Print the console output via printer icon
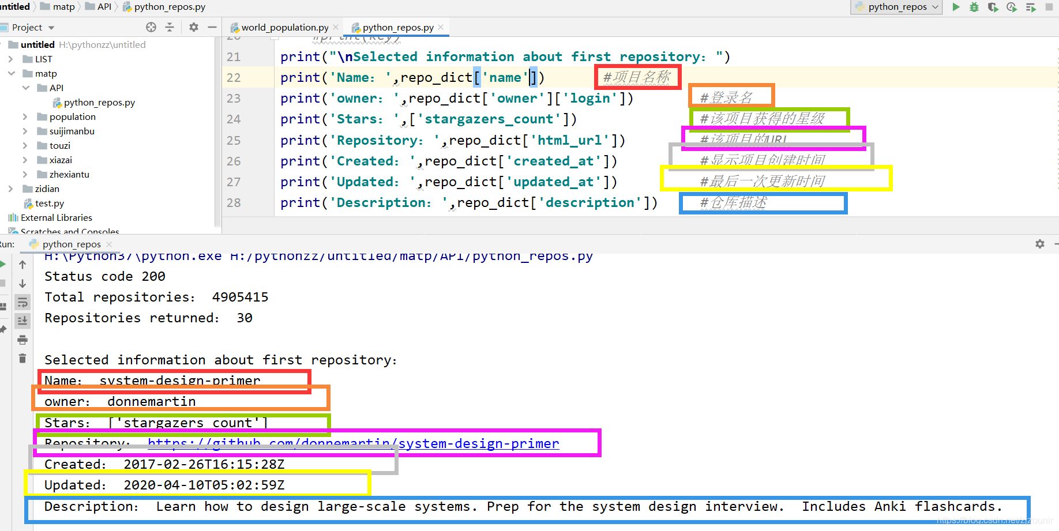This screenshot has width=1059, height=531. point(22,340)
